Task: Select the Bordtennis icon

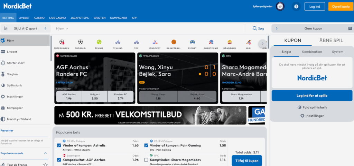Action: [211, 42]
